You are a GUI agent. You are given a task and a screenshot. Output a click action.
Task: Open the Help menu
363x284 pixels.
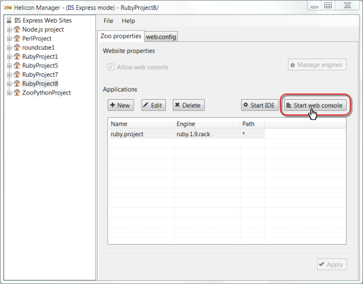pos(128,21)
